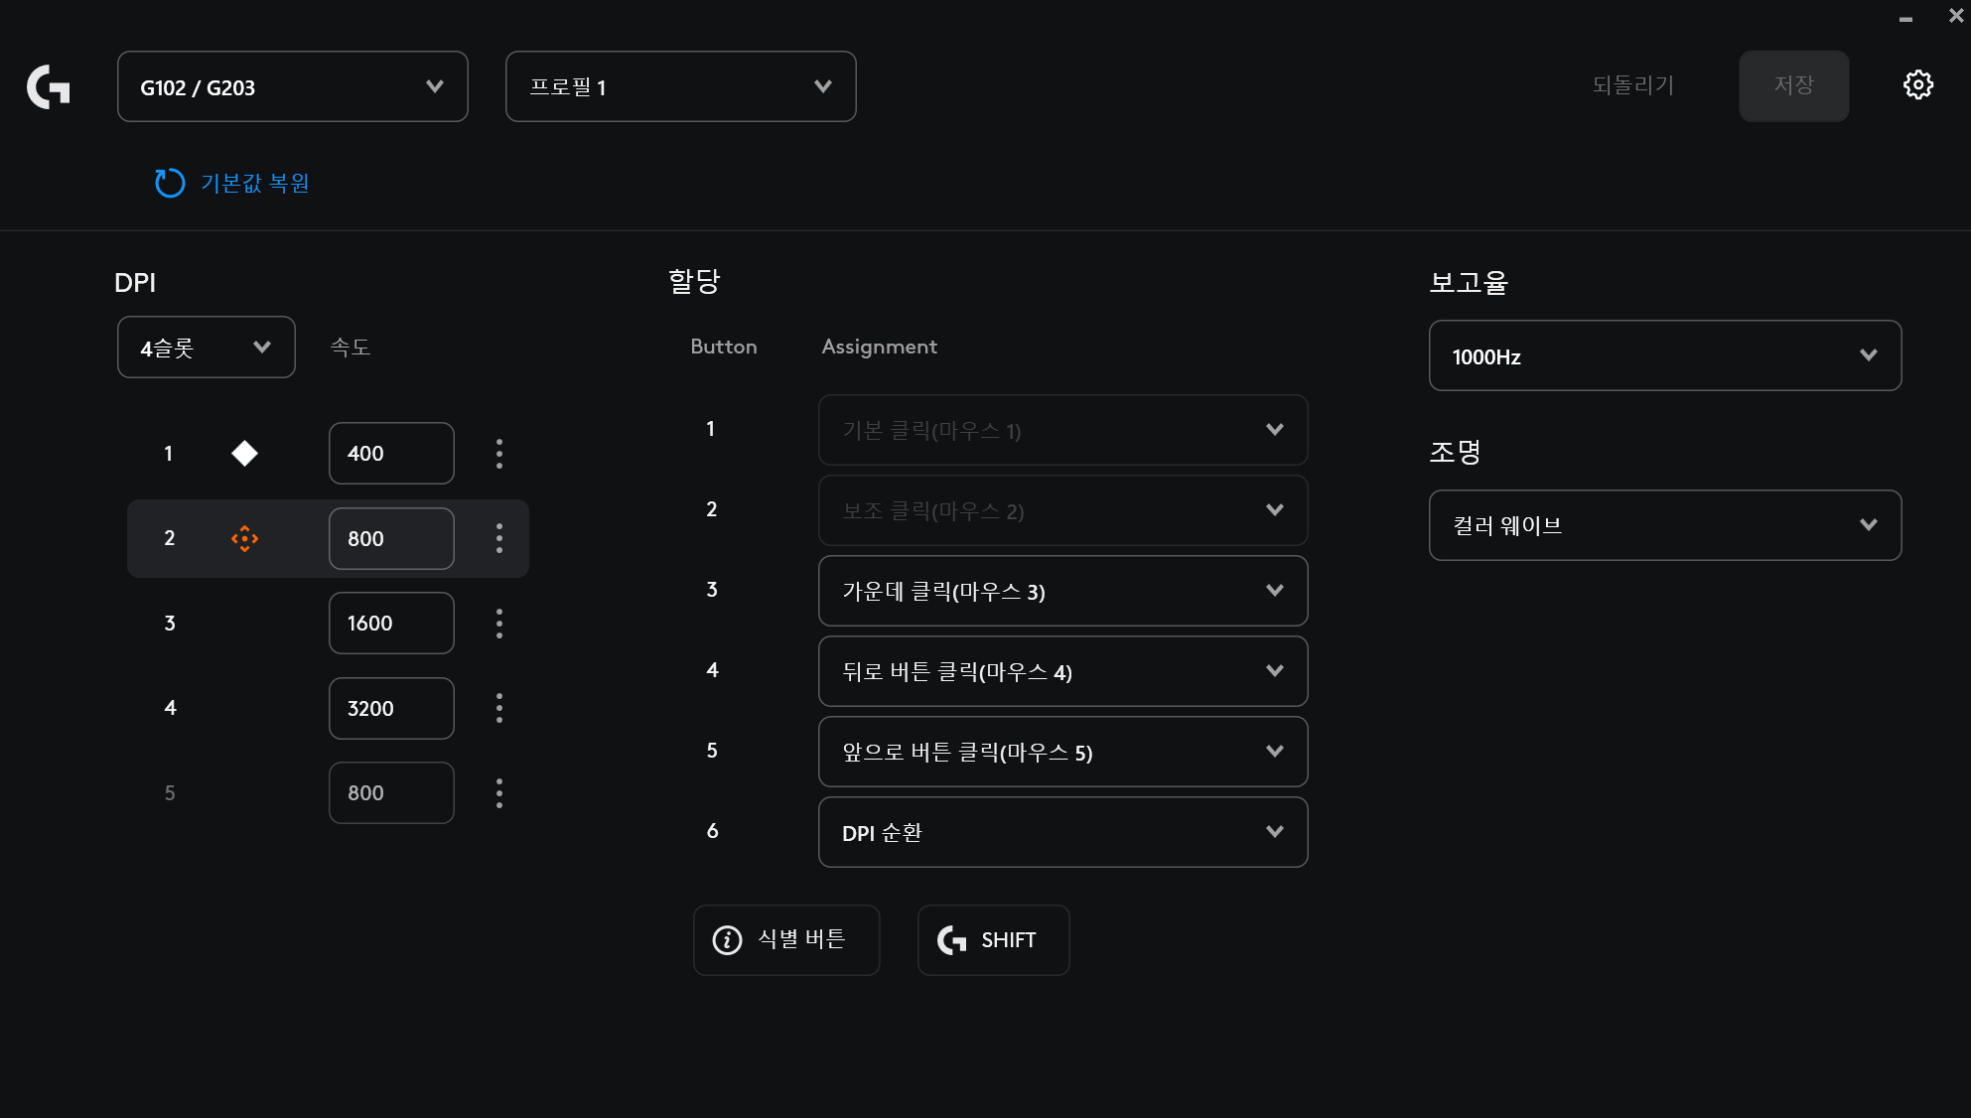Open settings gear icon
The width and height of the screenshot is (1971, 1118).
(1917, 85)
